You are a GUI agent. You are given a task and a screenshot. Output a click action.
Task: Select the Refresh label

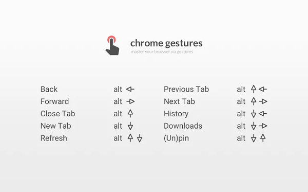(53, 138)
